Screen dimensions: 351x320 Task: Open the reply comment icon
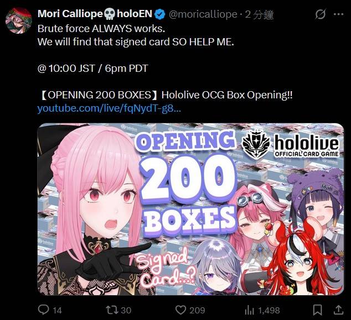(x=43, y=310)
